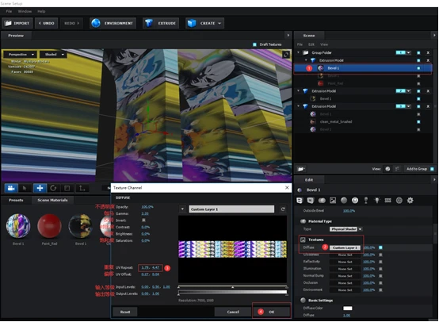Click the gray sphere icon in Edit toolbar
The image size is (439, 322).
tap(344, 200)
